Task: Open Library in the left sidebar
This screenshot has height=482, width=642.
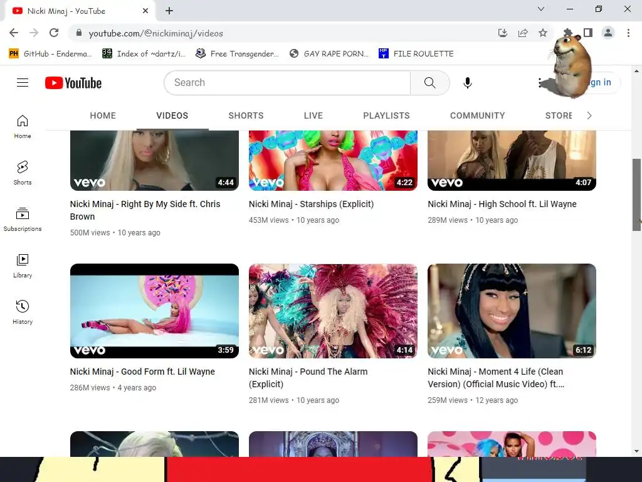Action: tap(23, 266)
